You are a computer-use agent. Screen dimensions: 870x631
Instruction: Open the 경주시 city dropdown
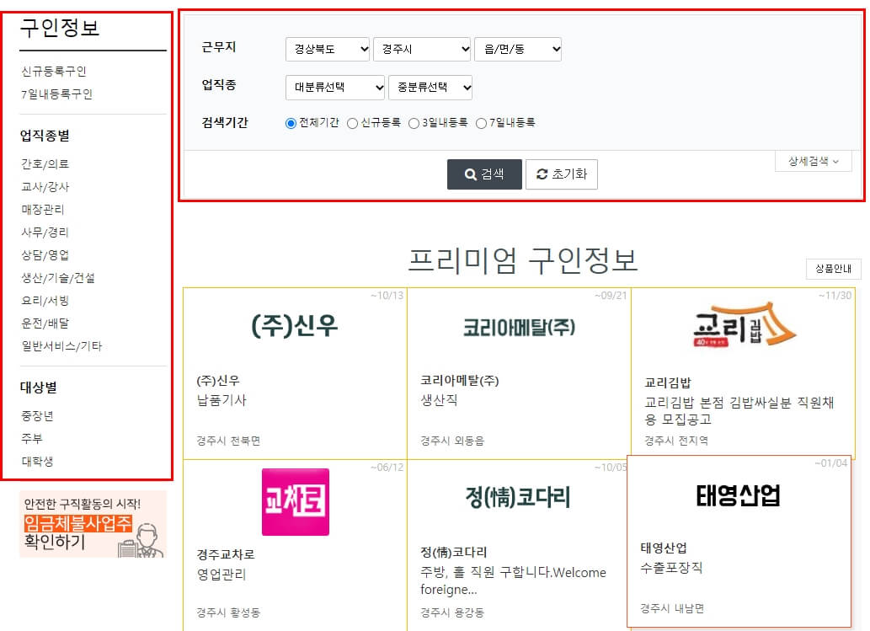422,49
